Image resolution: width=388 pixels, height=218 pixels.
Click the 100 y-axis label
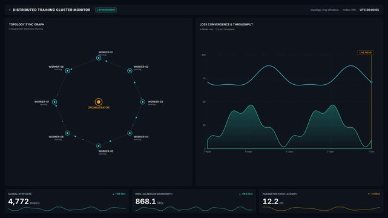pos(203,55)
